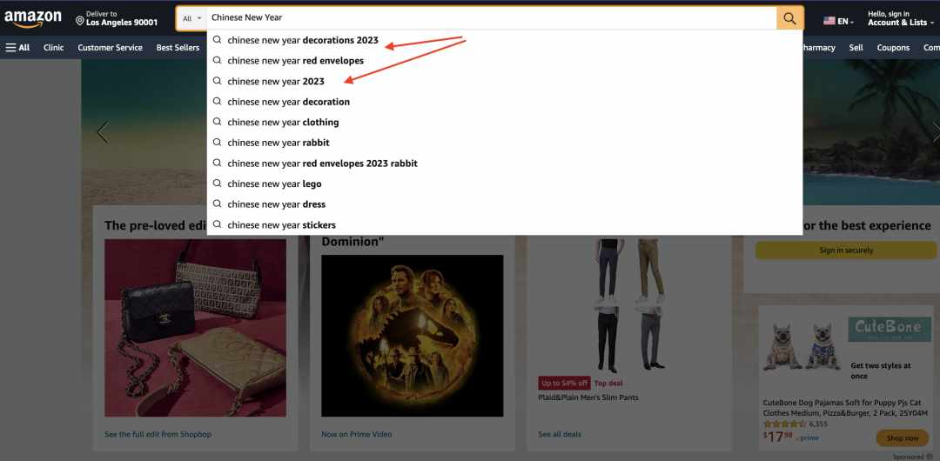Click magnifier icon beside 'chinese new year stickers'

pos(217,224)
